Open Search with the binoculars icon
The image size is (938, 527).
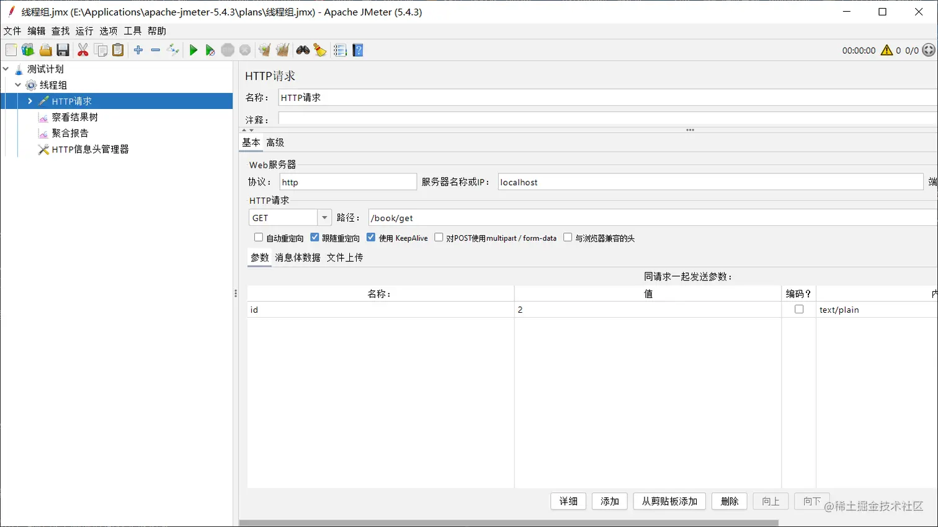(303, 50)
